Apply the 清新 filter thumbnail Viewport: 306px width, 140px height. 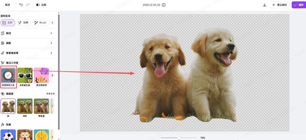click(25, 106)
